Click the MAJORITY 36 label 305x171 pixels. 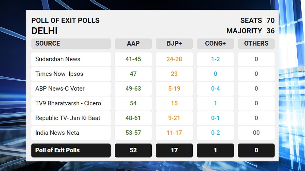251,31
